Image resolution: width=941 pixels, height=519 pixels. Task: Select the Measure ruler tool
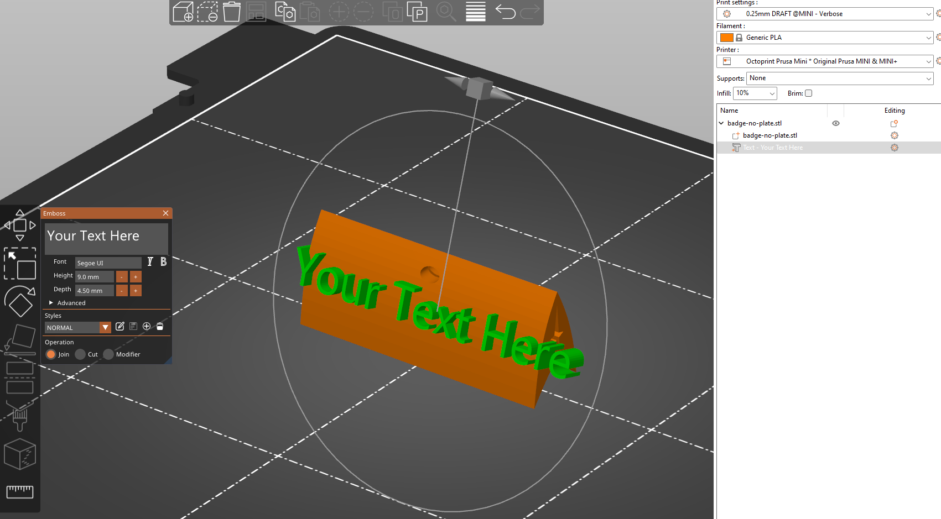click(x=20, y=491)
